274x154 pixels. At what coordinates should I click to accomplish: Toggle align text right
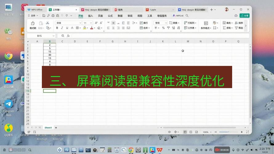pyautogui.click(x=118, y=28)
